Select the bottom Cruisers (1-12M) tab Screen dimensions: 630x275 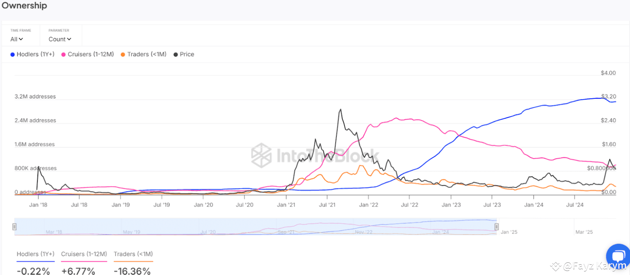click(84, 255)
